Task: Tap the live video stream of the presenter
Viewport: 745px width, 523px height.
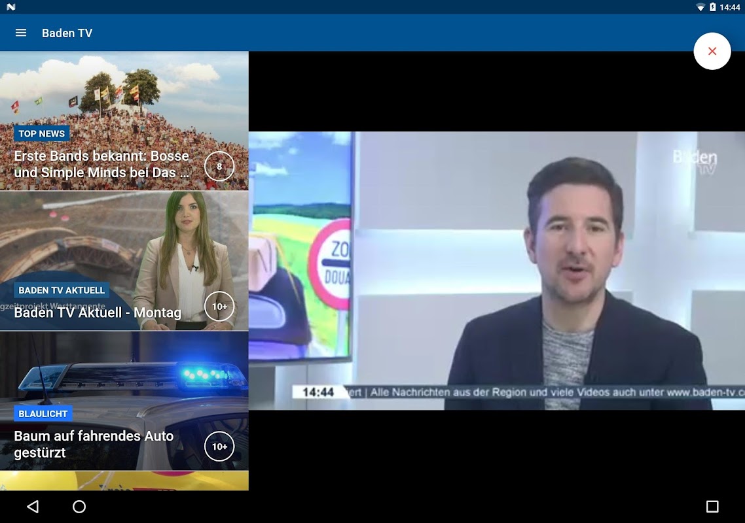Action: coord(496,271)
